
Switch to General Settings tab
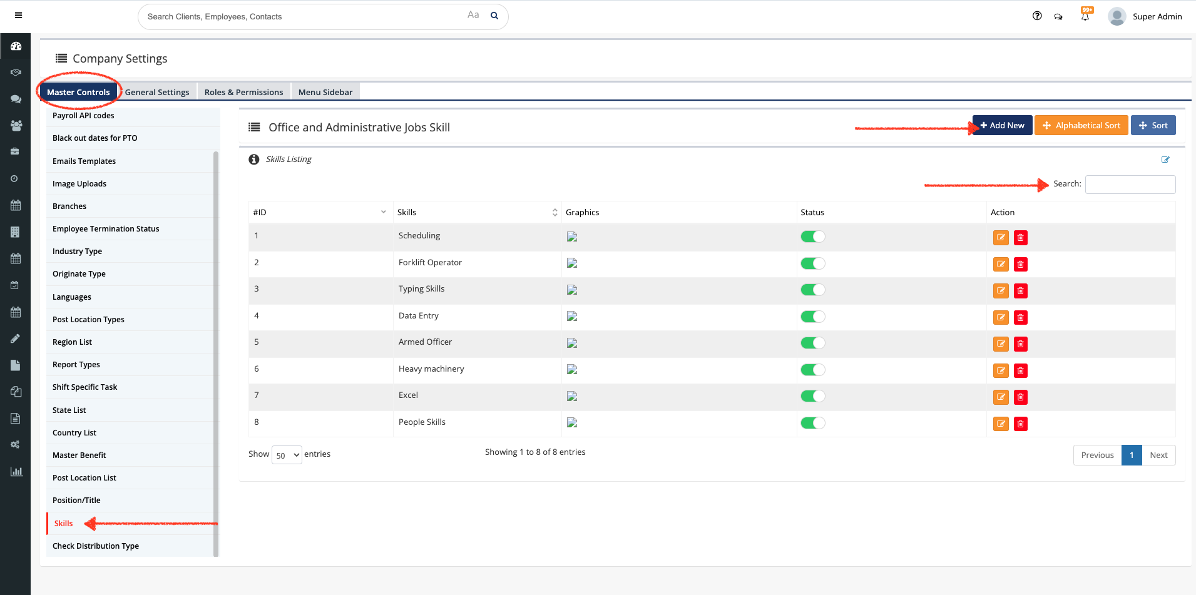pos(157,92)
